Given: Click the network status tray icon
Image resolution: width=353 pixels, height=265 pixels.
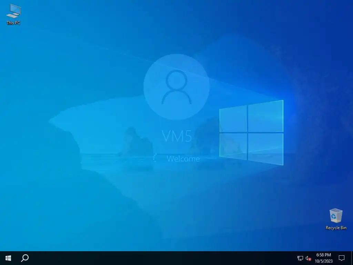Looking at the screenshot, I should [300, 258].
